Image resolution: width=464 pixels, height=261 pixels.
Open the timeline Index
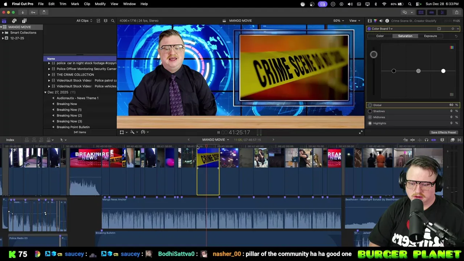[x=10, y=140]
